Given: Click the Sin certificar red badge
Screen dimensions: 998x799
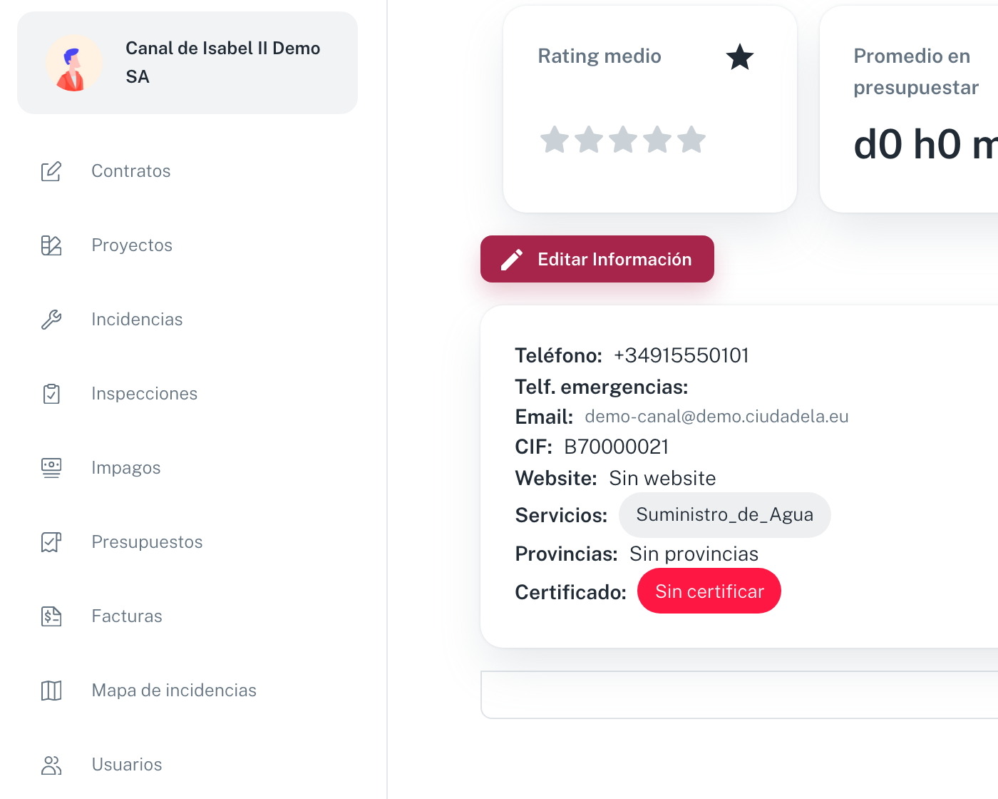Looking at the screenshot, I should coord(709,591).
